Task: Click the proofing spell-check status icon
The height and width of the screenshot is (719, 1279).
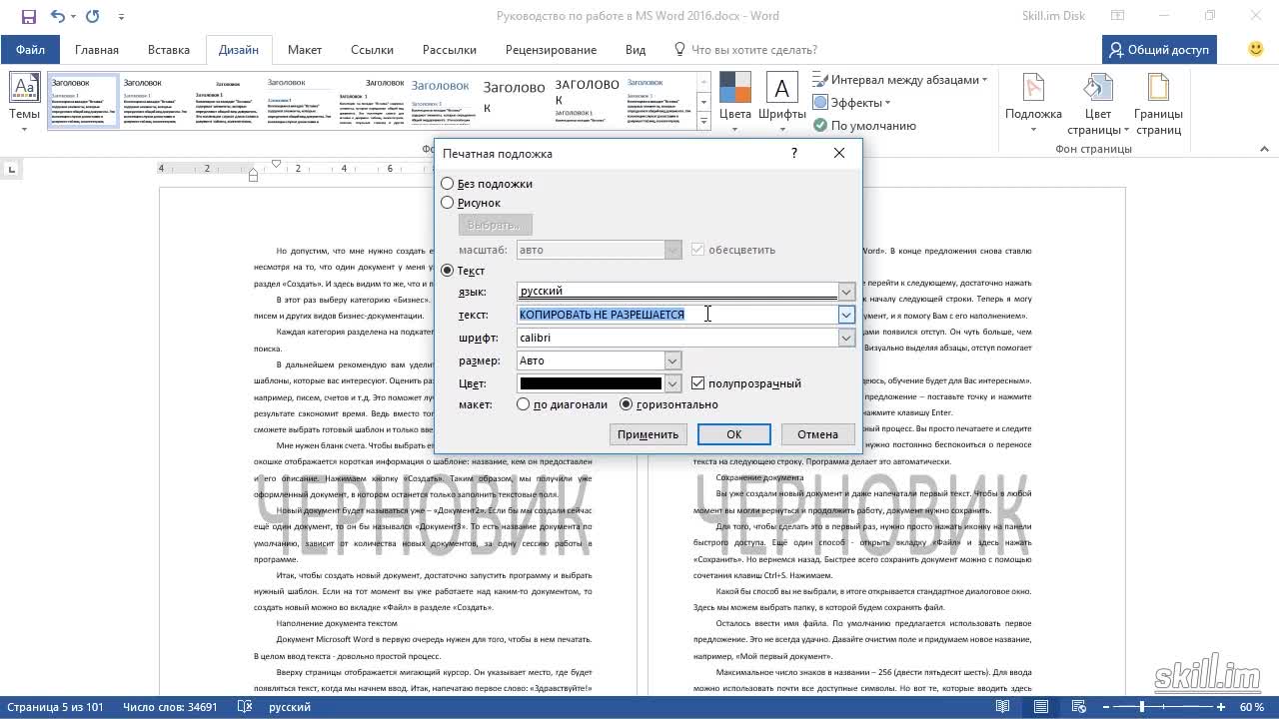Action: 244,707
